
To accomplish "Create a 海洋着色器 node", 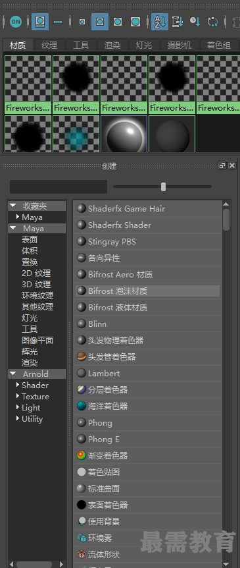I will click(148, 407).
